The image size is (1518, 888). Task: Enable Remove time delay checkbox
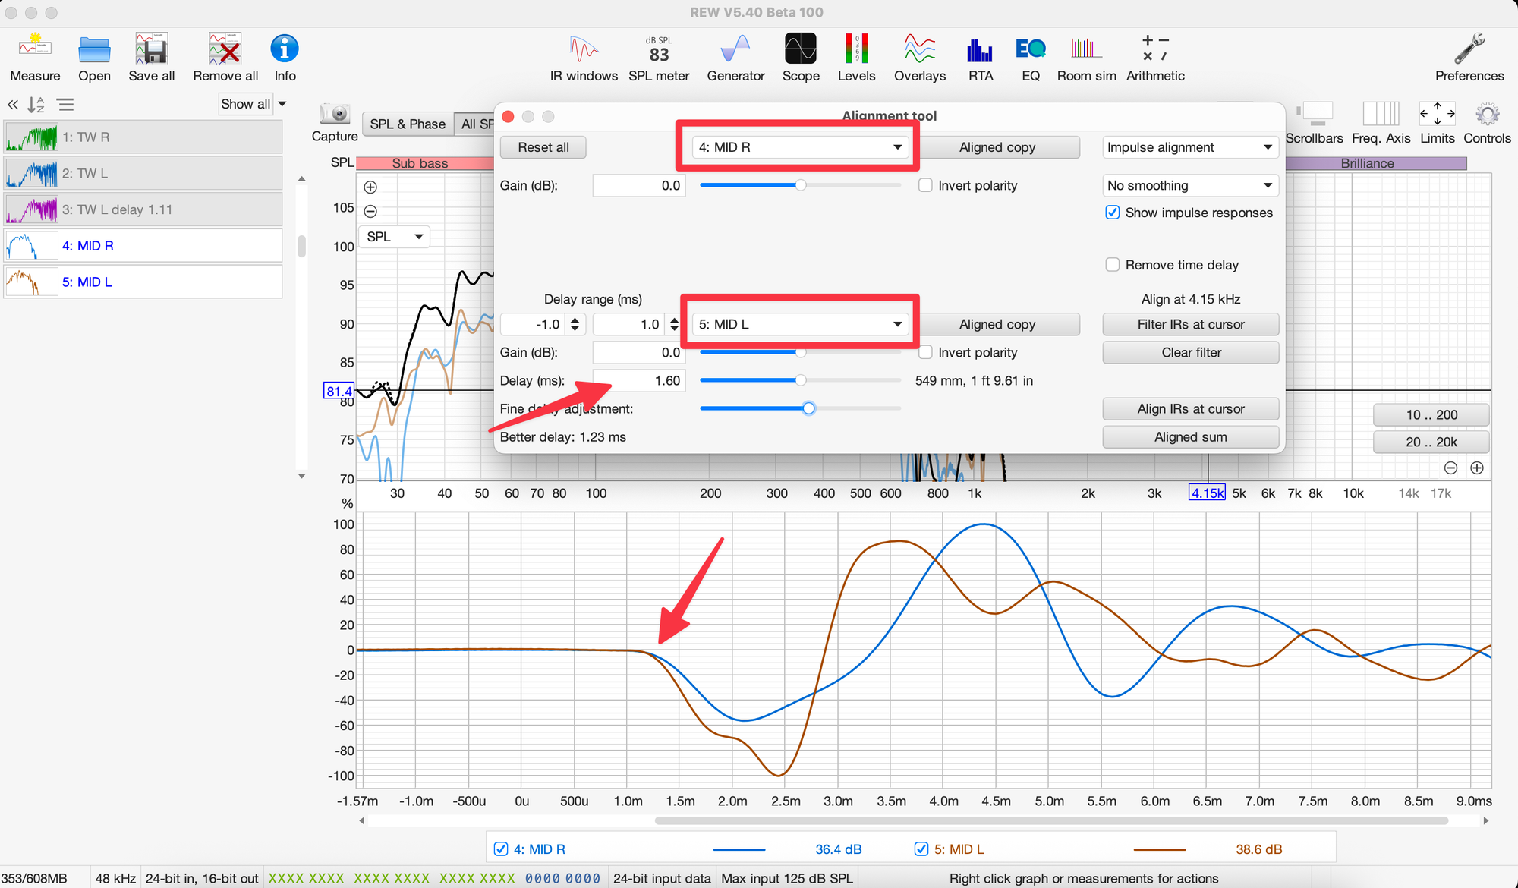click(1113, 265)
